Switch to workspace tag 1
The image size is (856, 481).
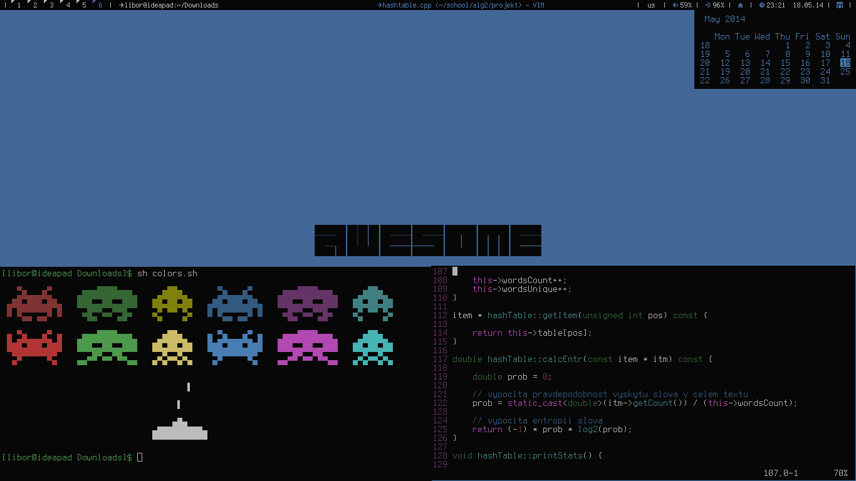(x=19, y=5)
